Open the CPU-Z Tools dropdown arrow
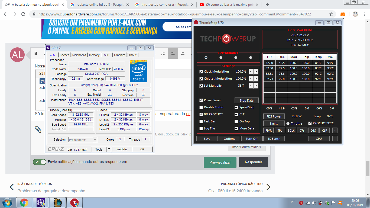The image size is (370, 208). (x=109, y=149)
